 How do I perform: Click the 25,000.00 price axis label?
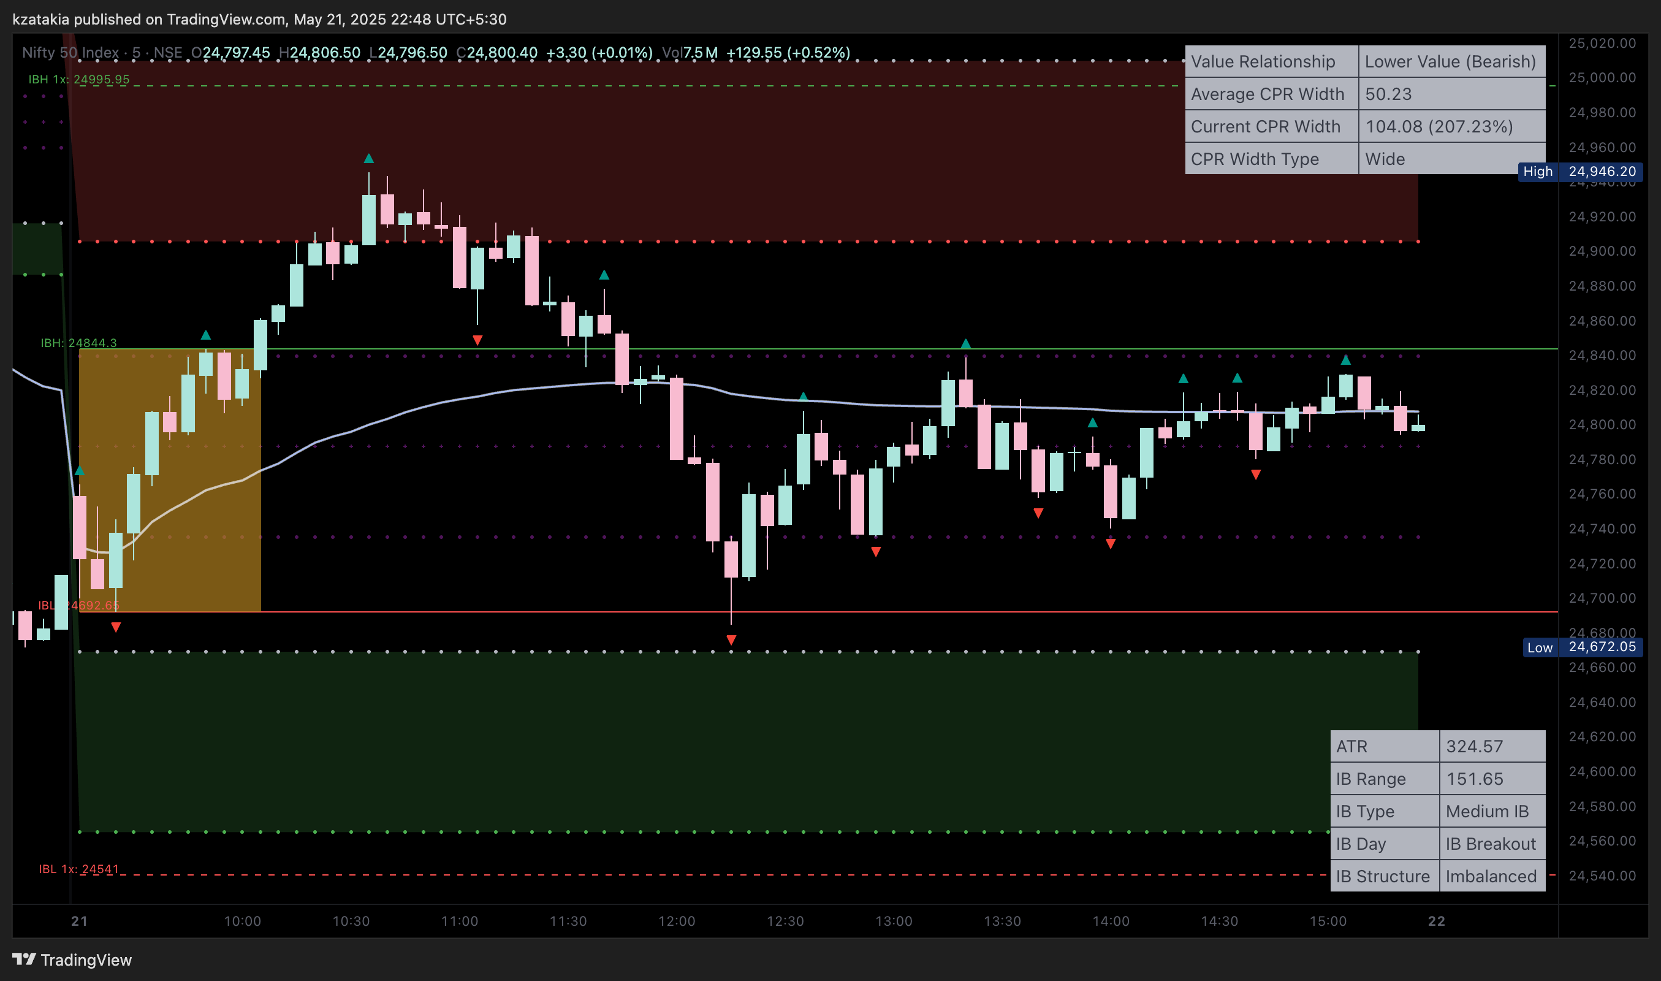(x=1602, y=77)
